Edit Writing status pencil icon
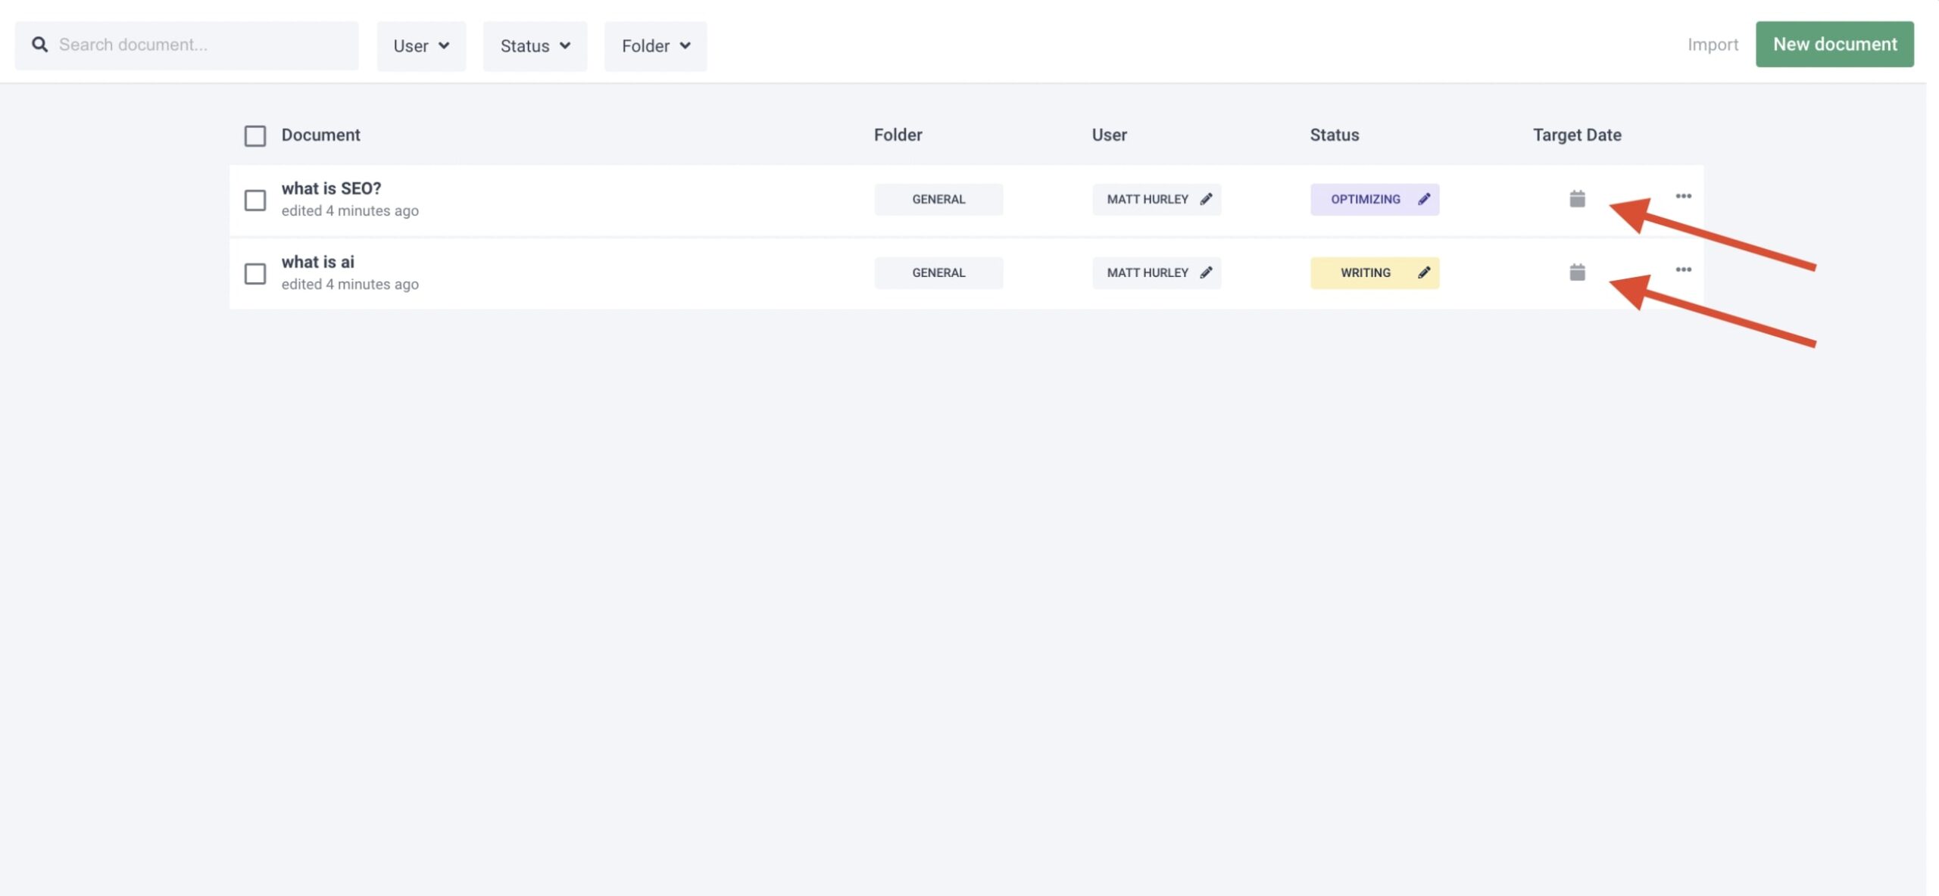 coord(1424,272)
